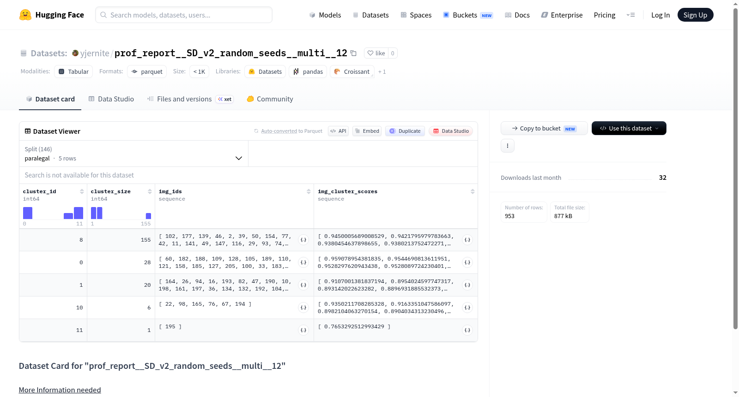Image resolution: width=739 pixels, height=397 pixels.
Task: Expand img_cluster_scores cell for cluster 1 row
Action: coord(467,285)
